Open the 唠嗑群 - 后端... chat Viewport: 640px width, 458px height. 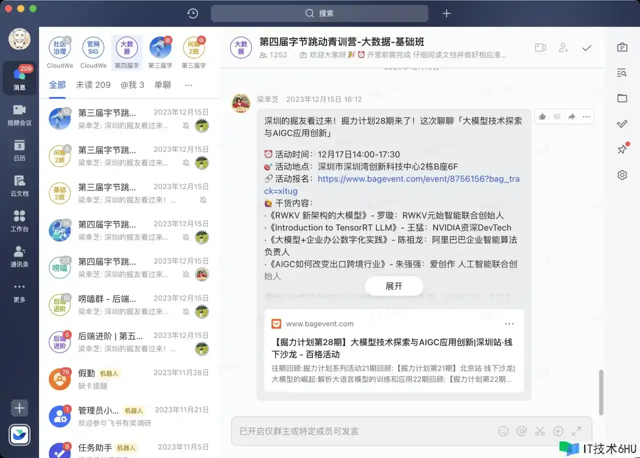[129, 304]
